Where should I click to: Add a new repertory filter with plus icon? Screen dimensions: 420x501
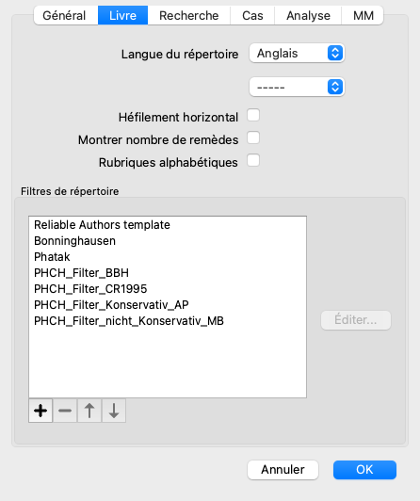pyautogui.click(x=40, y=411)
